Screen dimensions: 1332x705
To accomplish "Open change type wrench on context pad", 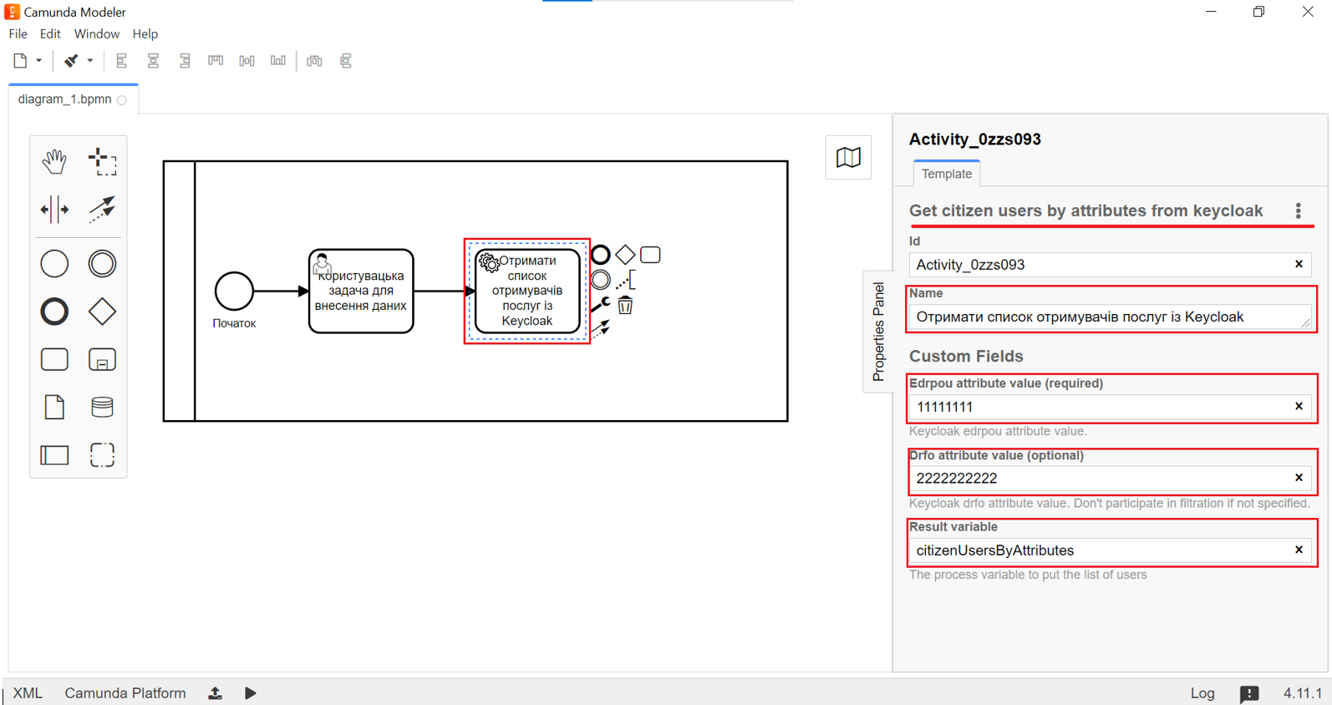I will [600, 305].
